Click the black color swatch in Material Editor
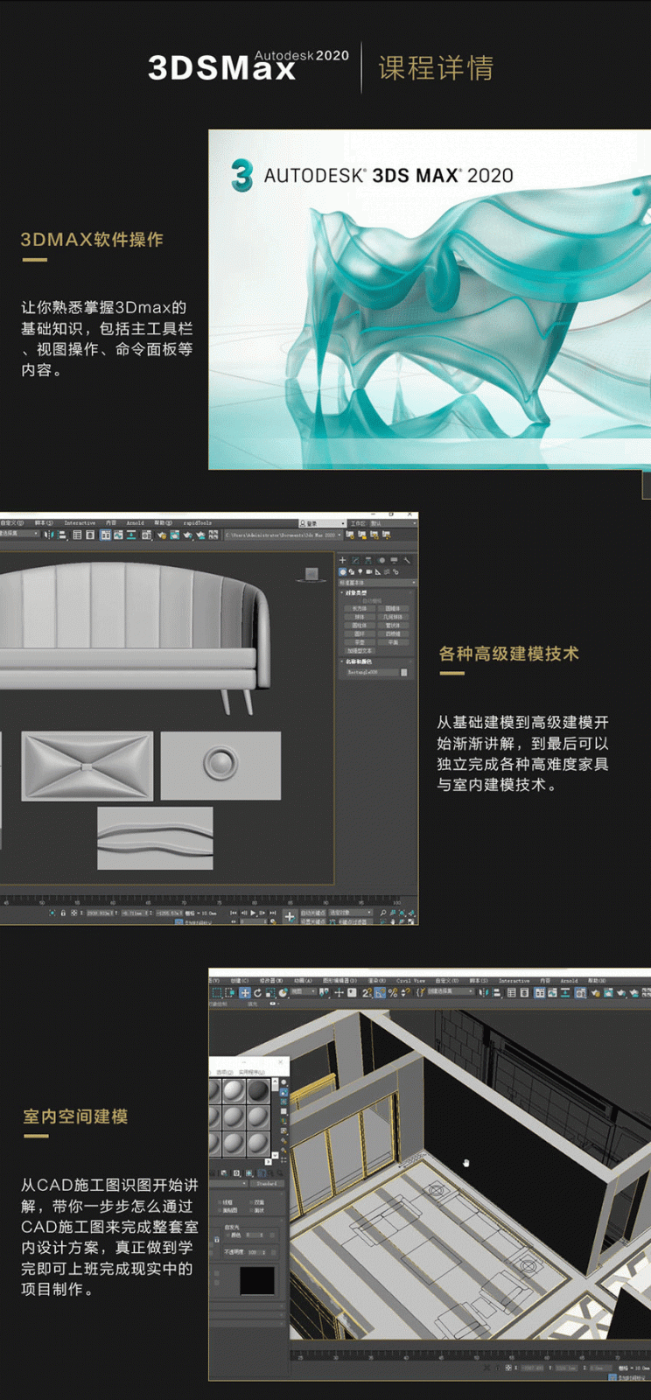Screen dimensions: 651x1400 coord(256,1280)
